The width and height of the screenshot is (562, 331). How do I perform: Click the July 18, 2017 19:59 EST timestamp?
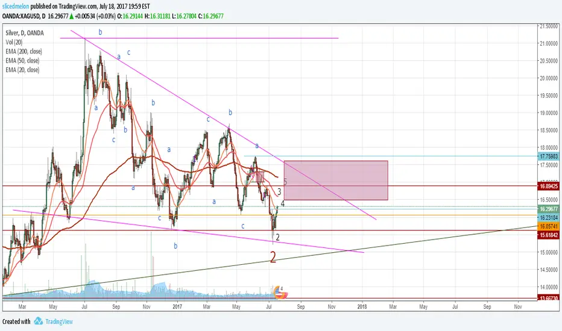[124, 7]
